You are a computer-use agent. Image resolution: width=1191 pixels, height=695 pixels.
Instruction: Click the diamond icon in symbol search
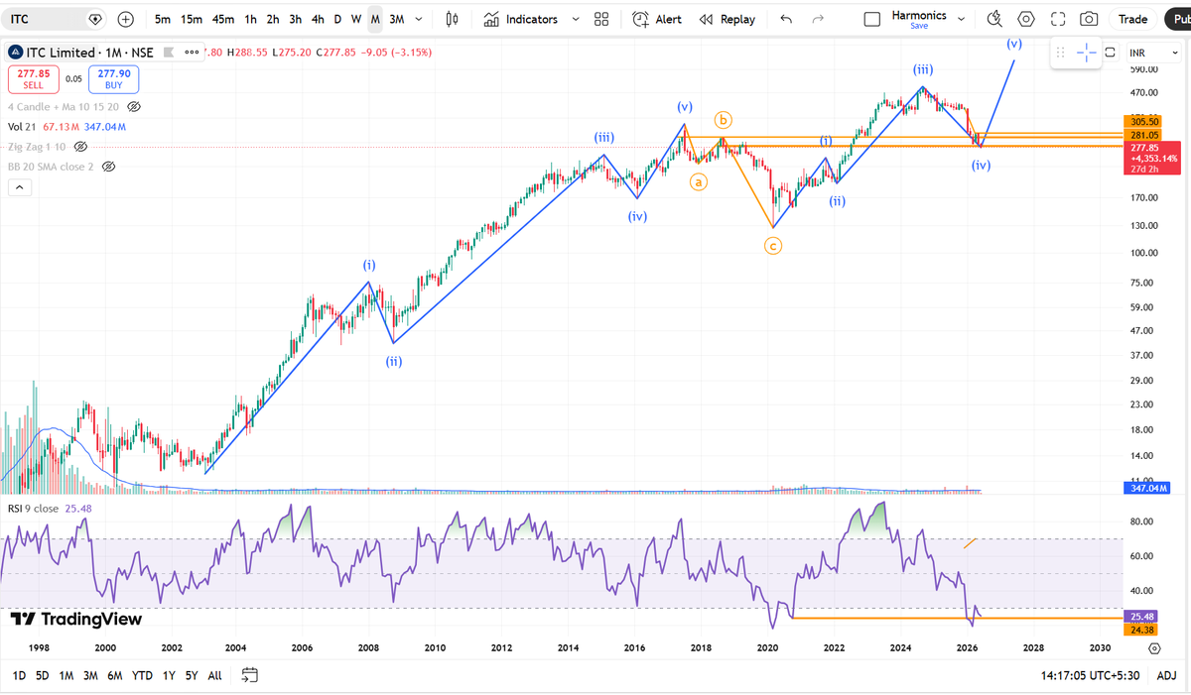[x=95, y=19]
